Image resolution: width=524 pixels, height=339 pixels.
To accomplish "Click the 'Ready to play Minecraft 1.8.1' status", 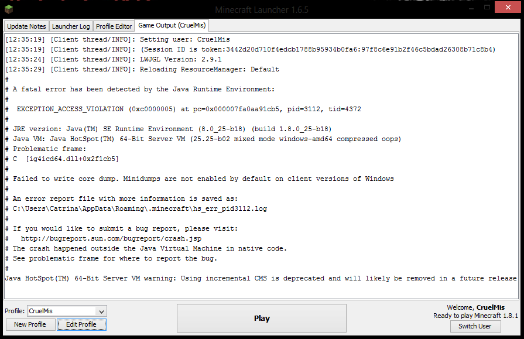I will (x=475, y=316).
